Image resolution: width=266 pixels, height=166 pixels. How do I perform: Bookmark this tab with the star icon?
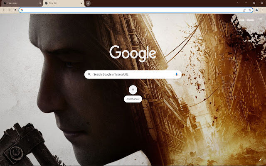(249, 10)
